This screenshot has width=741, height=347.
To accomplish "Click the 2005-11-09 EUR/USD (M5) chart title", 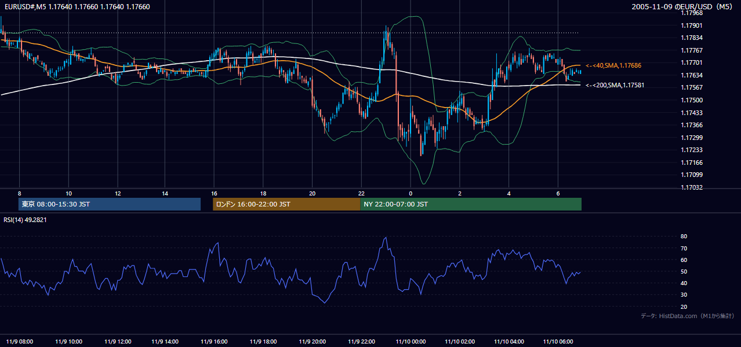I will (682, 7).
